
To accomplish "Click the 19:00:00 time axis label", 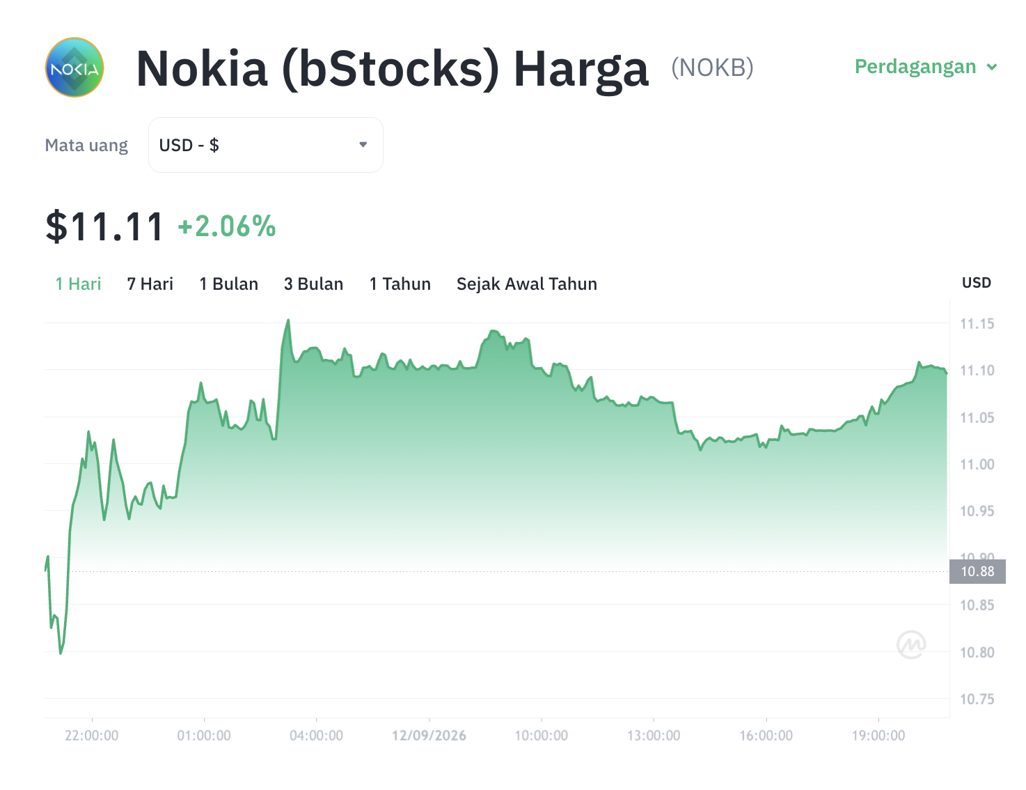I will tap(878, 736).
